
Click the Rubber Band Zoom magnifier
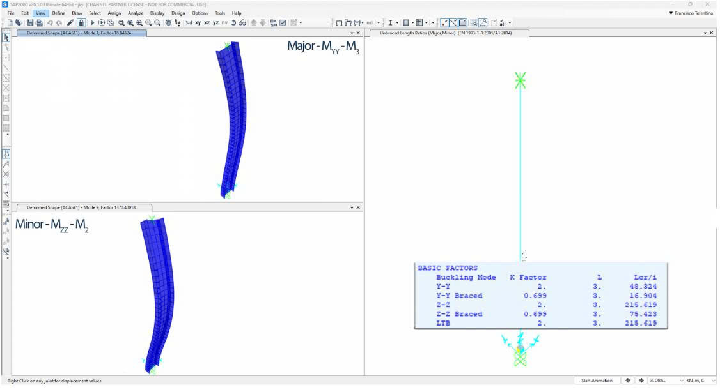[121, 23]
